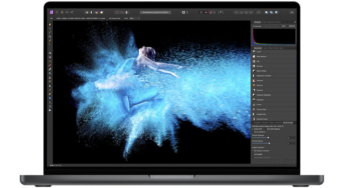Add a Vibrance adjustment

[x=274, y=85]
